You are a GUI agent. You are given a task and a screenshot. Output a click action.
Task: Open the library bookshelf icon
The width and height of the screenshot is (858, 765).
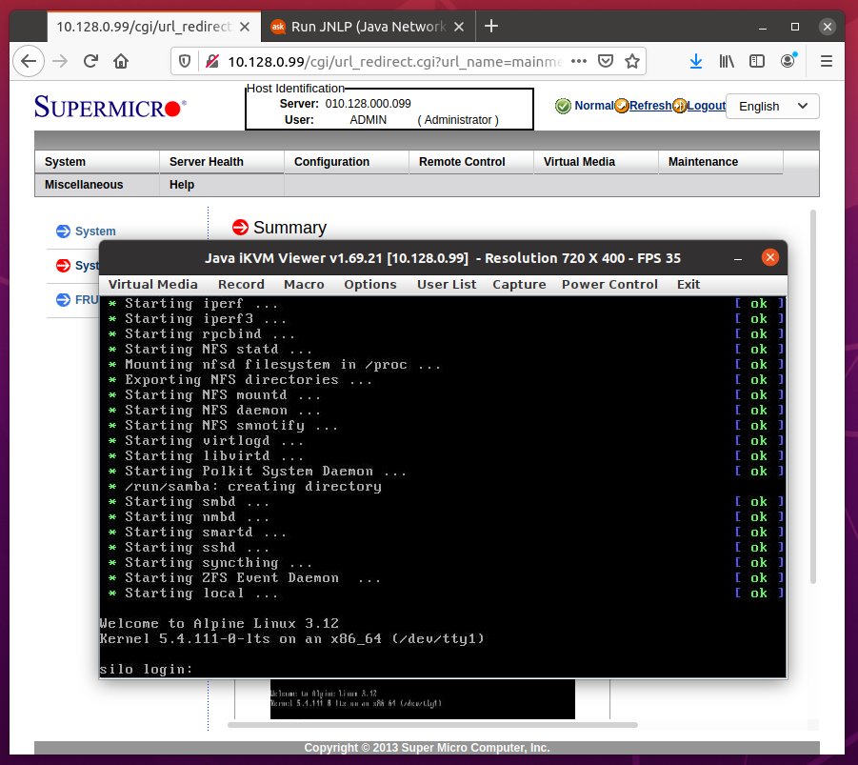(x=727, y=61)
